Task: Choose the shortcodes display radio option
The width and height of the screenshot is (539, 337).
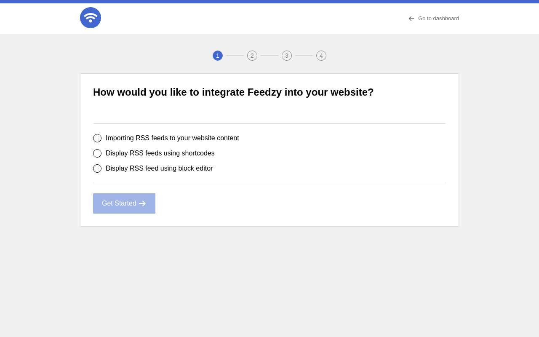Action: coord(97,153)
